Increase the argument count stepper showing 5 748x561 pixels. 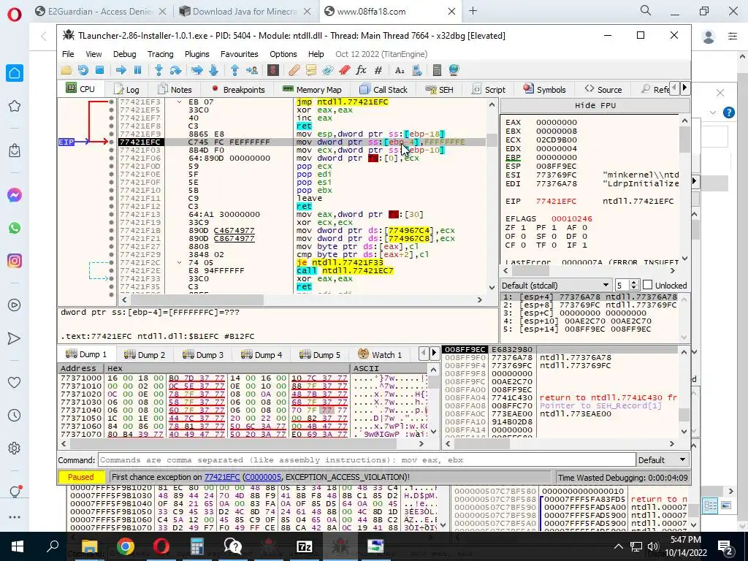pyautogui.click(x=634, y=283)
